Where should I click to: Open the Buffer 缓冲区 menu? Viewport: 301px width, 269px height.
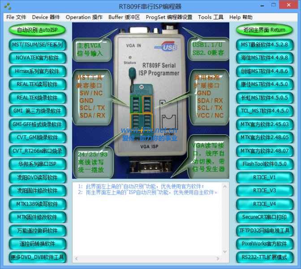(x=124, y=17)
